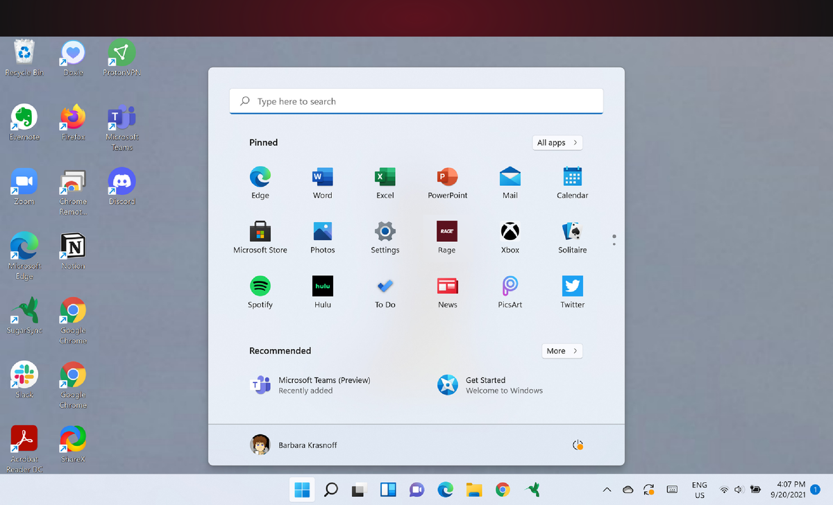
Task: Open the touch keyboard tray icon
Action: 672,490
